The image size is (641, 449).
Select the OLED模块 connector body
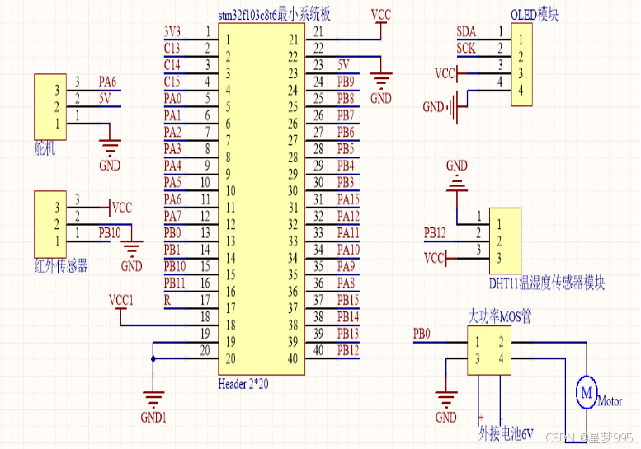pos(522,64)
